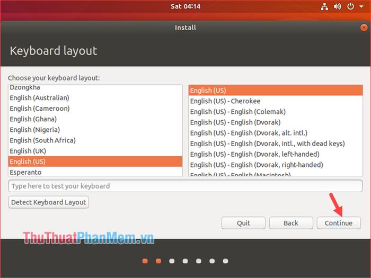This screenshot has height=278, width=371.
Task: Focus the keyboard test input field
Action: pos(185,186)
